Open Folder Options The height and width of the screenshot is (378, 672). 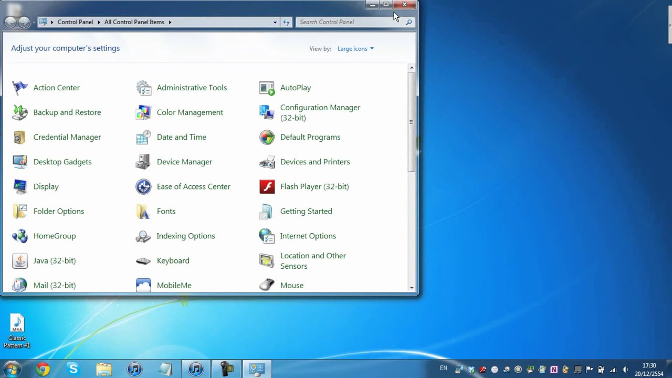pyautogui.click(x=48, y=211)
